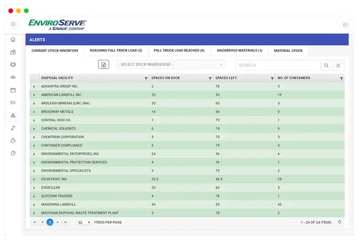This screenshot has height=240, width=358.
Task: Sort by Disposal Facility column header
Action: [57, 78]
